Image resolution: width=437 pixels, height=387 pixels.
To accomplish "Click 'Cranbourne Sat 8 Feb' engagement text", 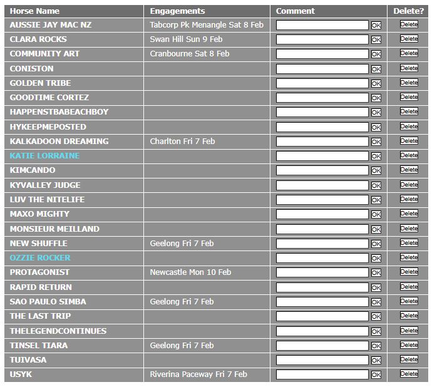I will click(190, 53).
